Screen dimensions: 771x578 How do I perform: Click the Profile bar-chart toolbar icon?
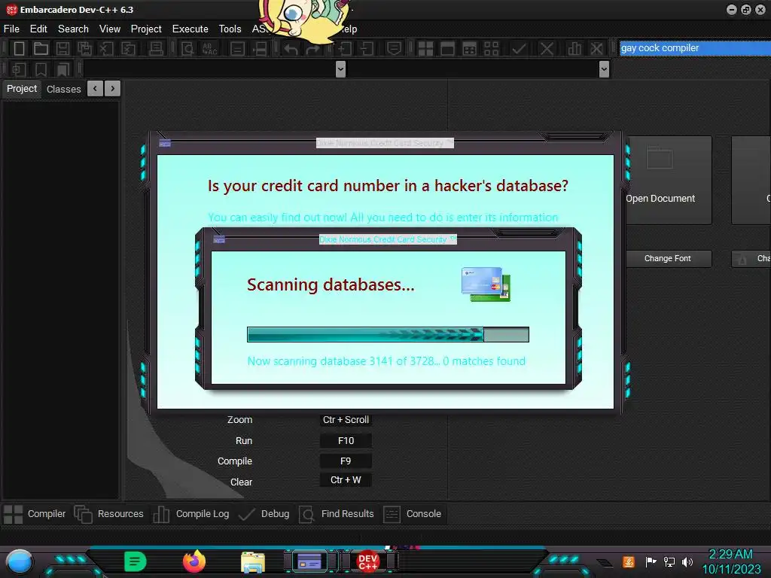click(574, 49)
